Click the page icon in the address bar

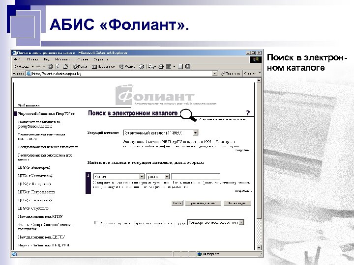[x=29, y=74]
